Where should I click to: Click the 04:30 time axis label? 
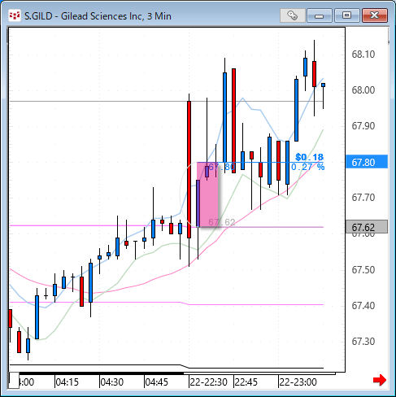111,382
